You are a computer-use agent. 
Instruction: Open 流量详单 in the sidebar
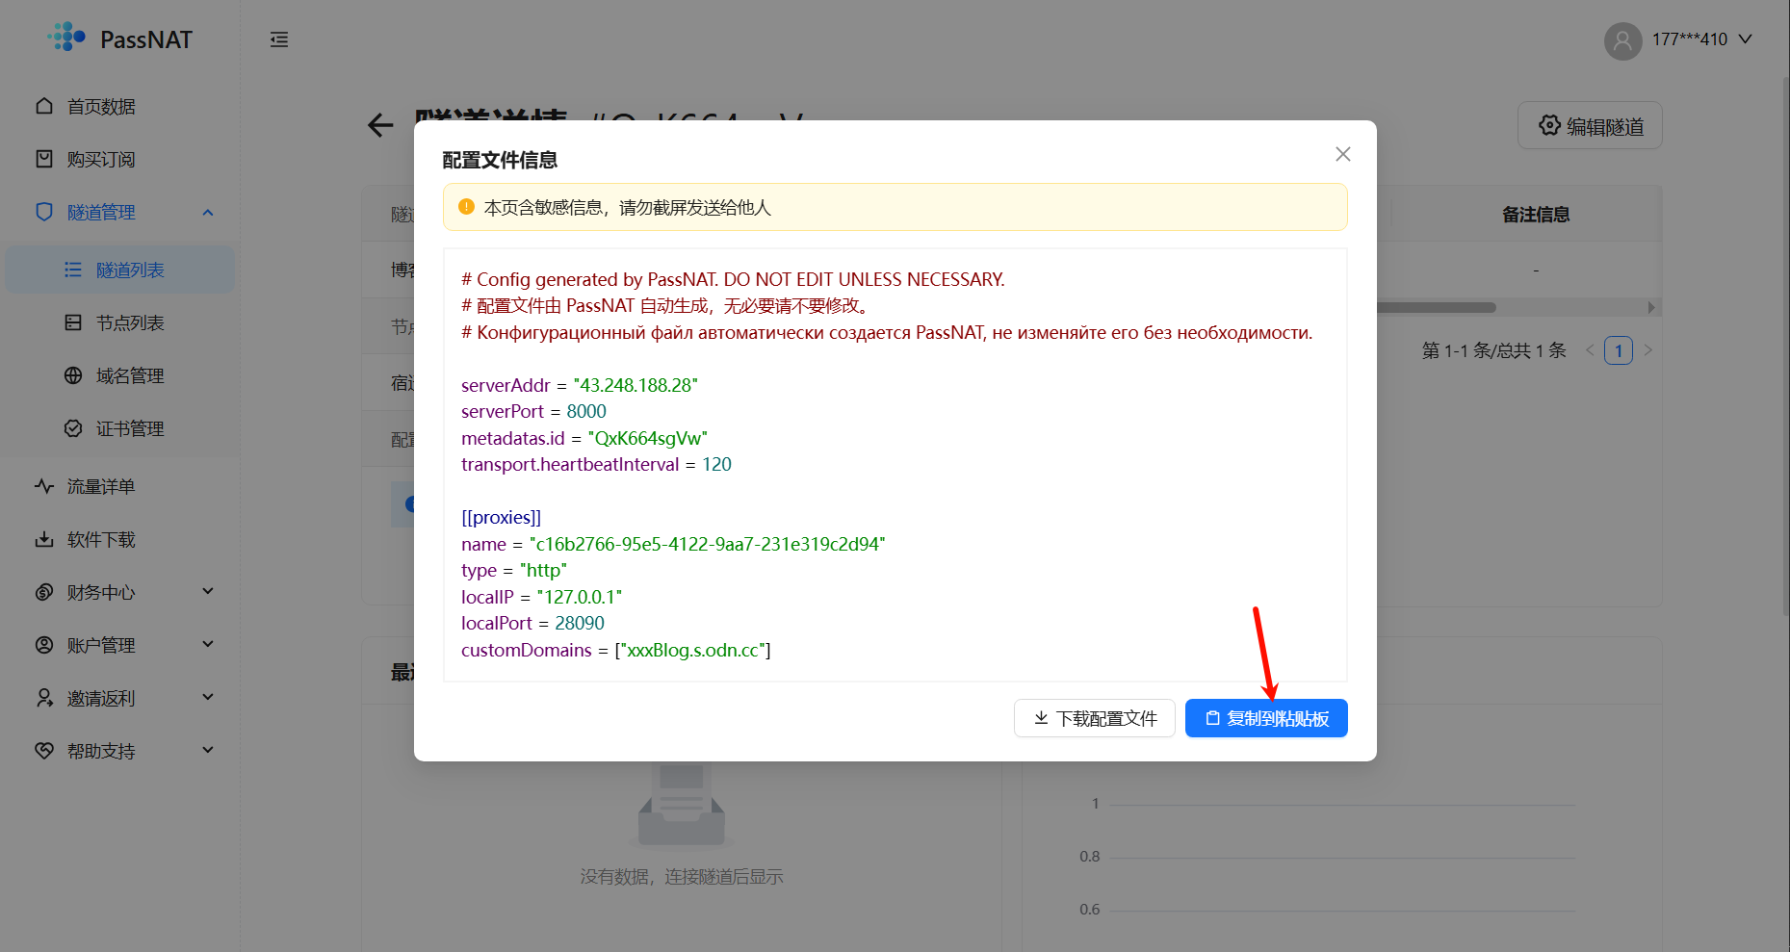[x=101, y=487]
